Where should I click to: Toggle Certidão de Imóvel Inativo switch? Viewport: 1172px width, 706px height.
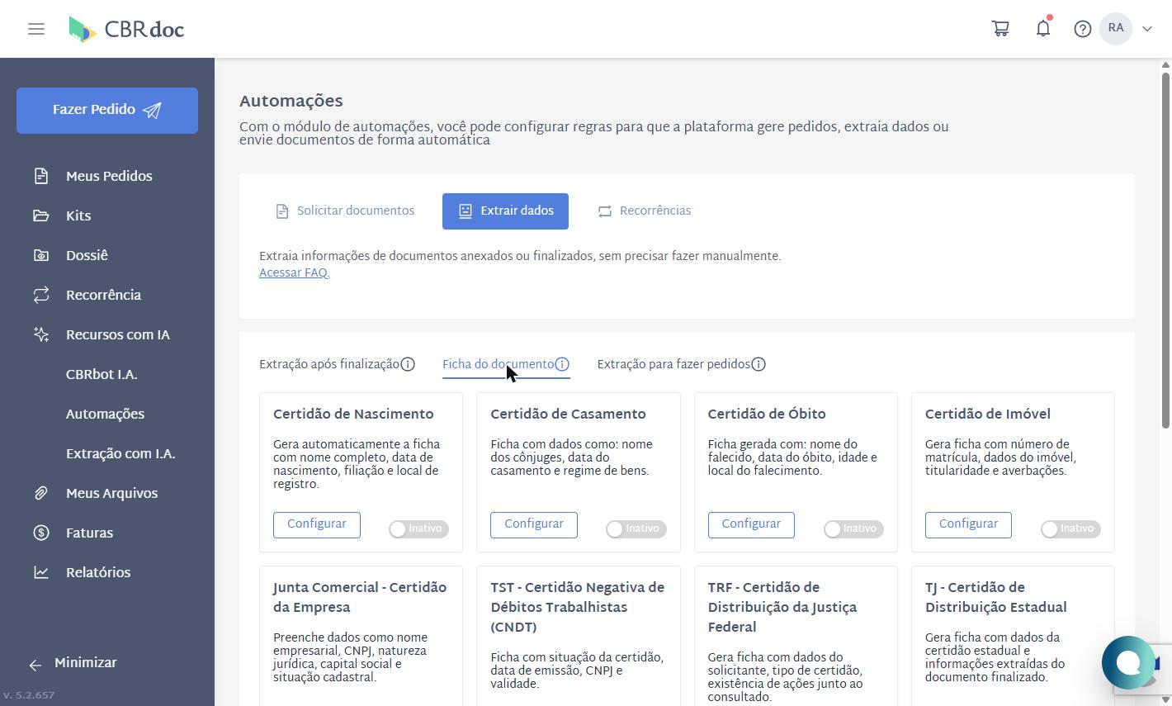coord(1070,529)
